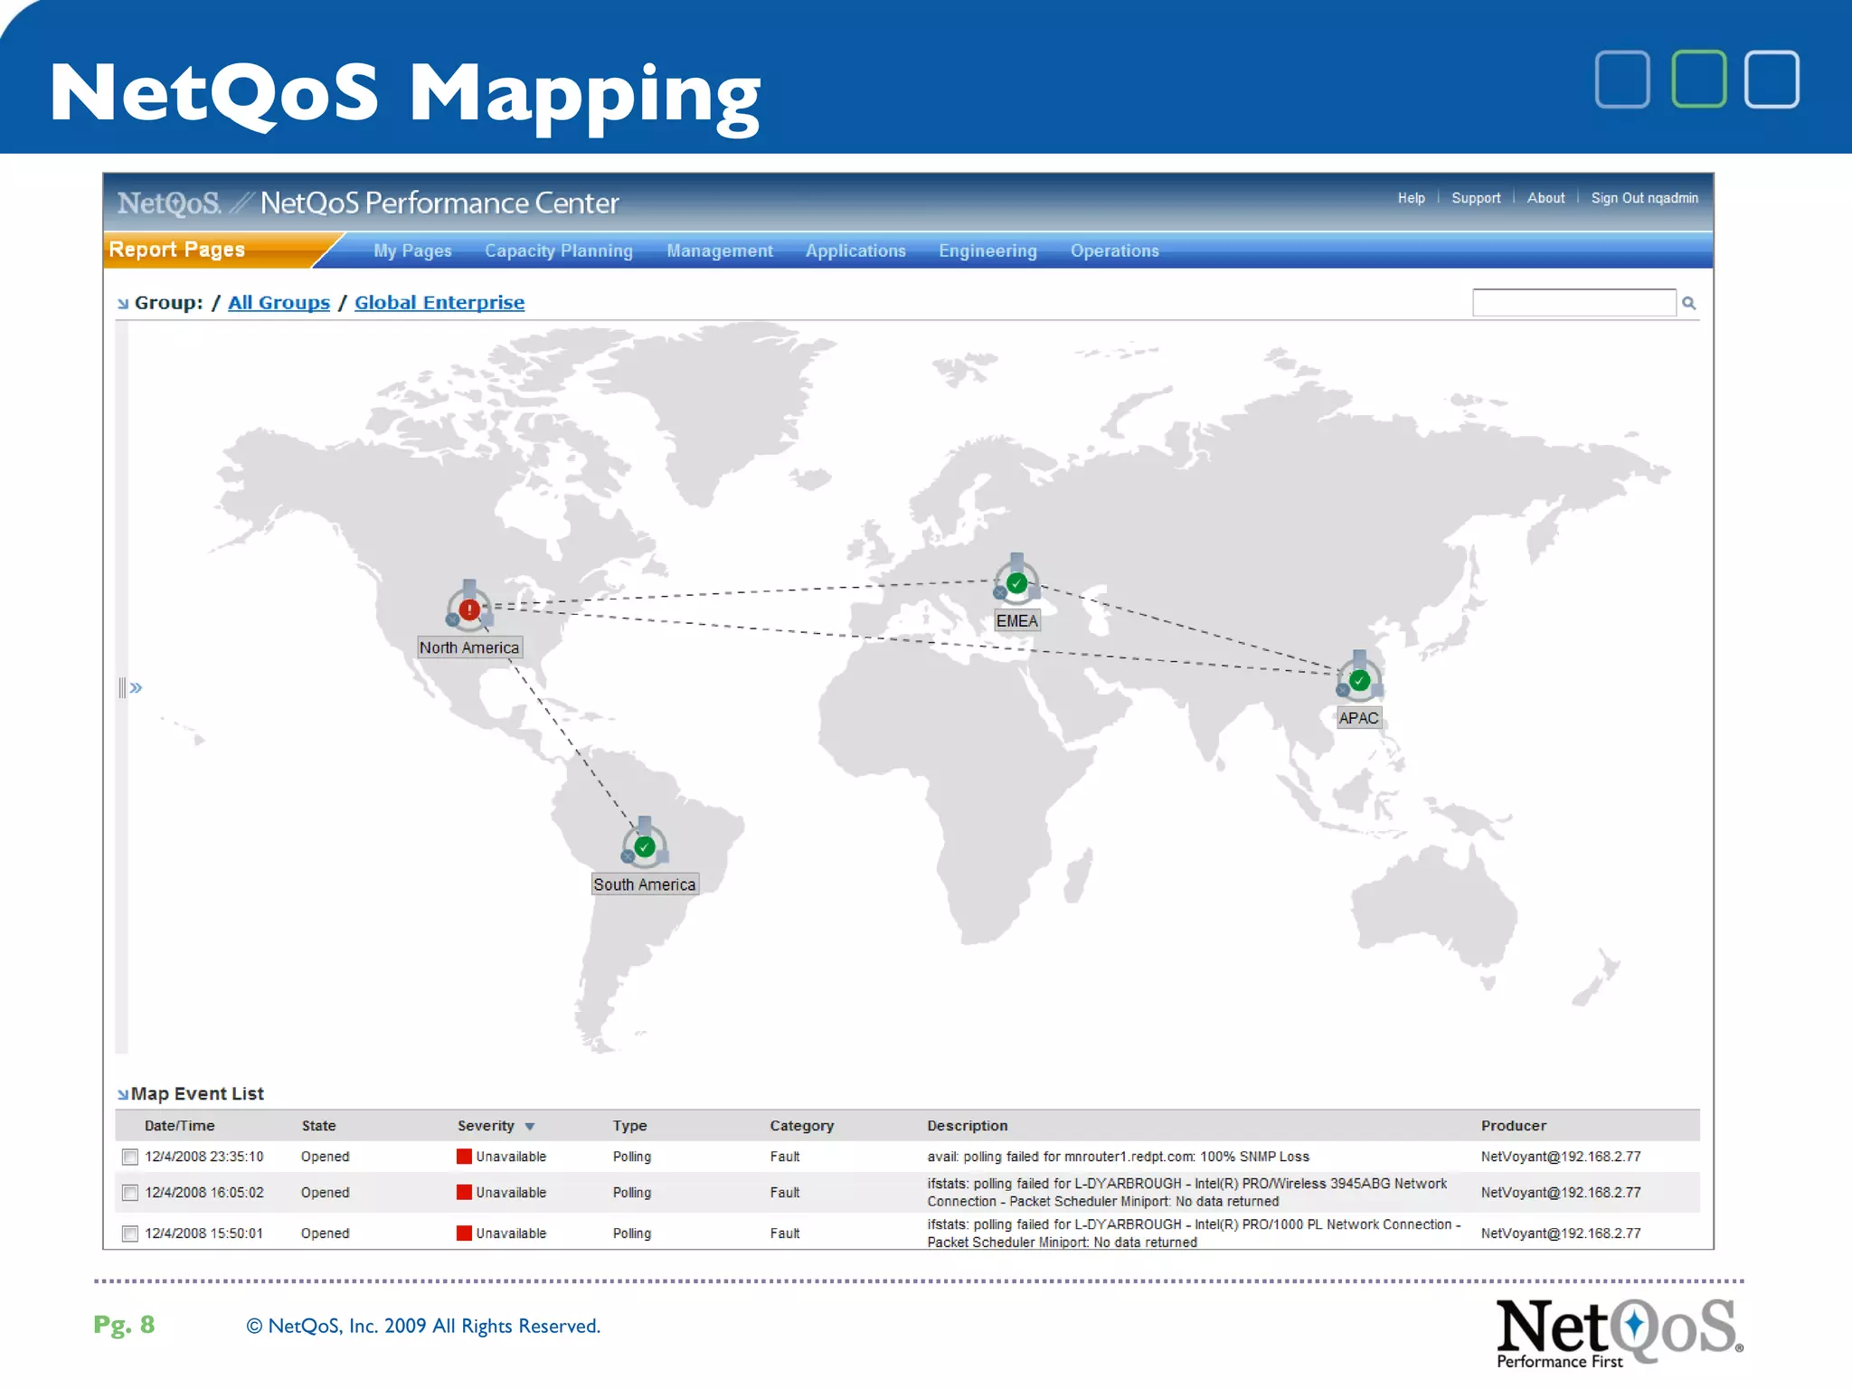Click the EMEA green status node icon
This screenshot has height=1389, width=1852.
pyautogui.click(x=1016, y=583)
